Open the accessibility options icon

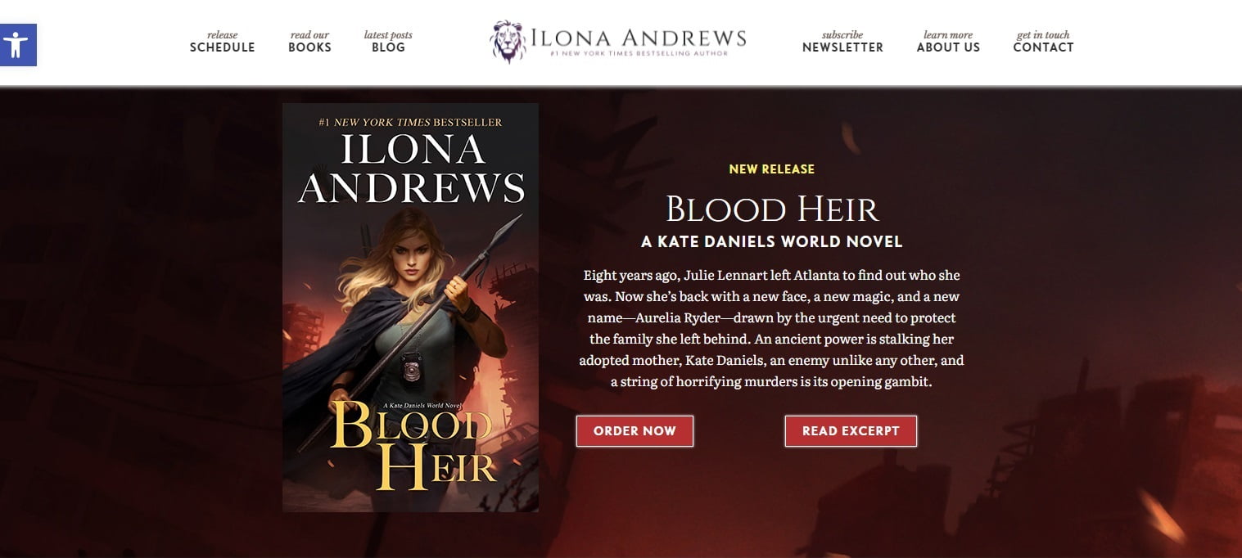(x=17, y=45)
